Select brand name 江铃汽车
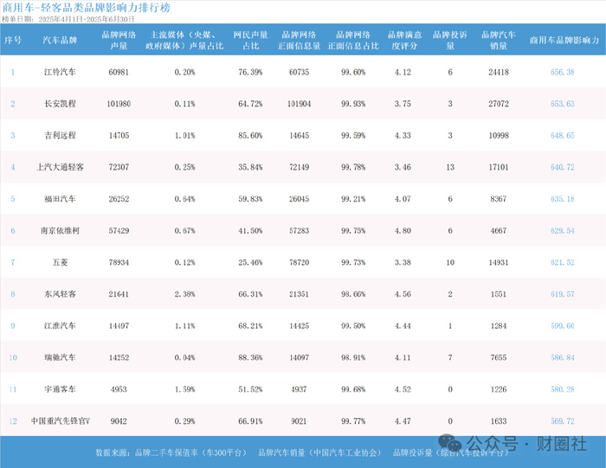Viewport: 606px width, 468px height. pos(60,72)
